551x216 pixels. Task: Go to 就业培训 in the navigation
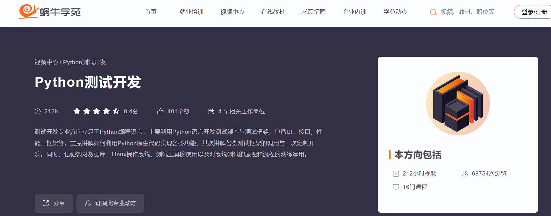coord(191,12)
